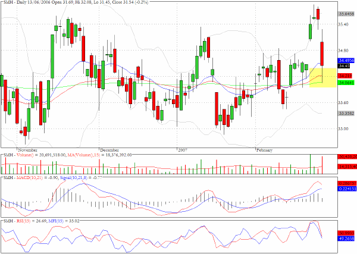This screenshot has width=357, height=254.
Task: Select the blue 34.4956 moving average label
Action: (x=346, y=61)
